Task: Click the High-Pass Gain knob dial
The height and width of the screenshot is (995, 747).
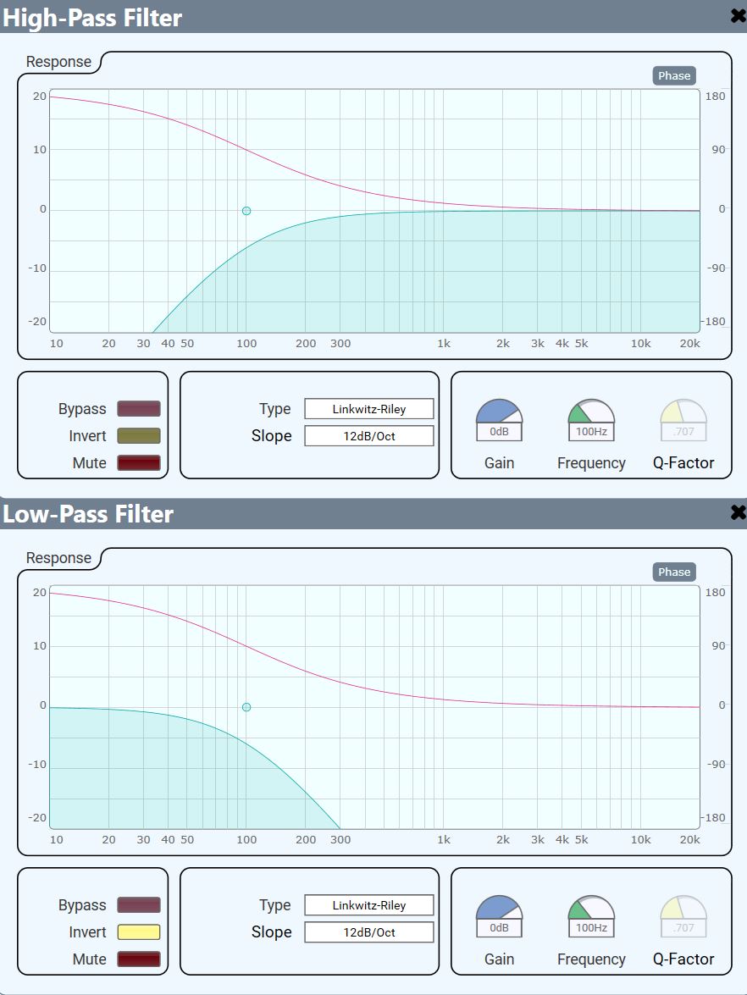Action: [x=500, y=412]
